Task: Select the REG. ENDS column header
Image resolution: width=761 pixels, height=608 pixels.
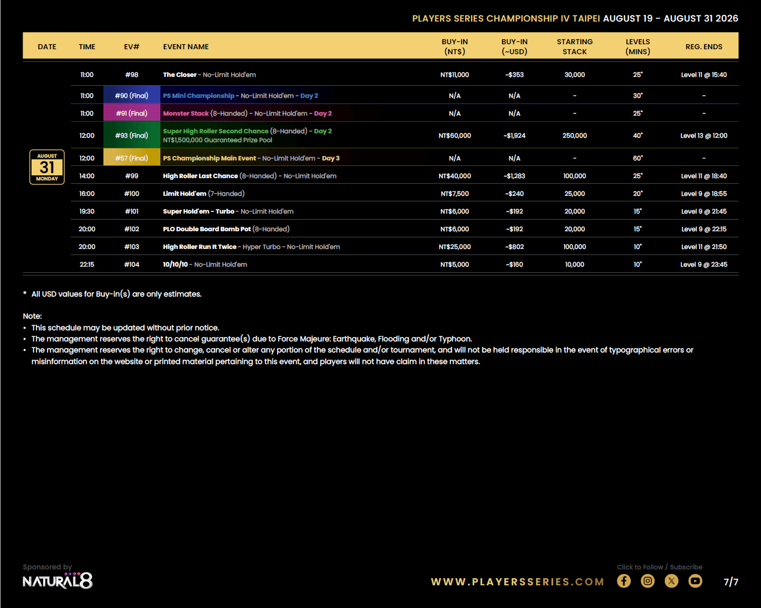Action: [704, 46]
